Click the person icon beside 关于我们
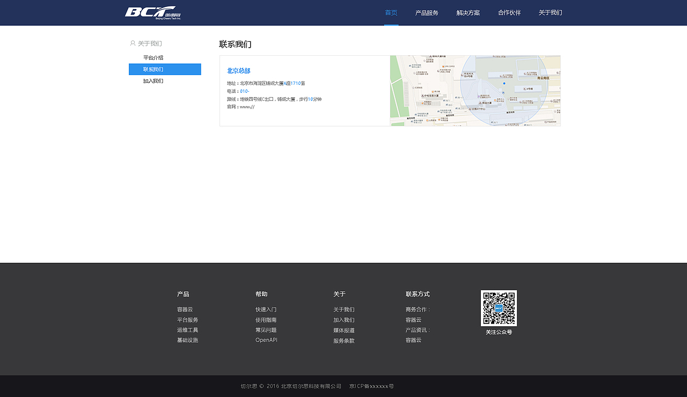Screen dimensions: 687x397 click(132, 43)
